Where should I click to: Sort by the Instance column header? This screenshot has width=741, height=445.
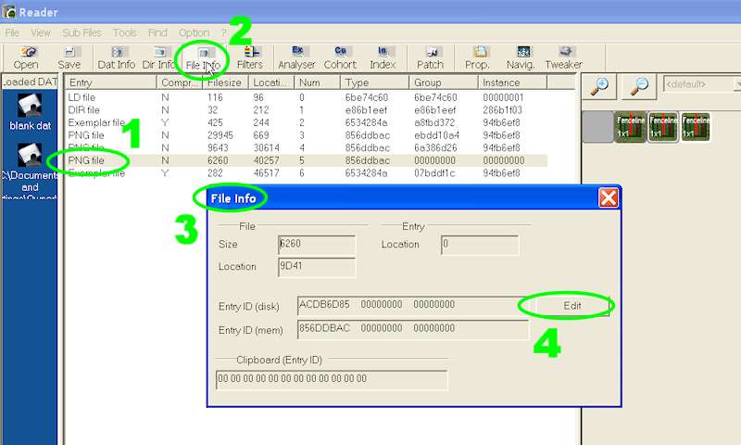(x=512, y=83)
